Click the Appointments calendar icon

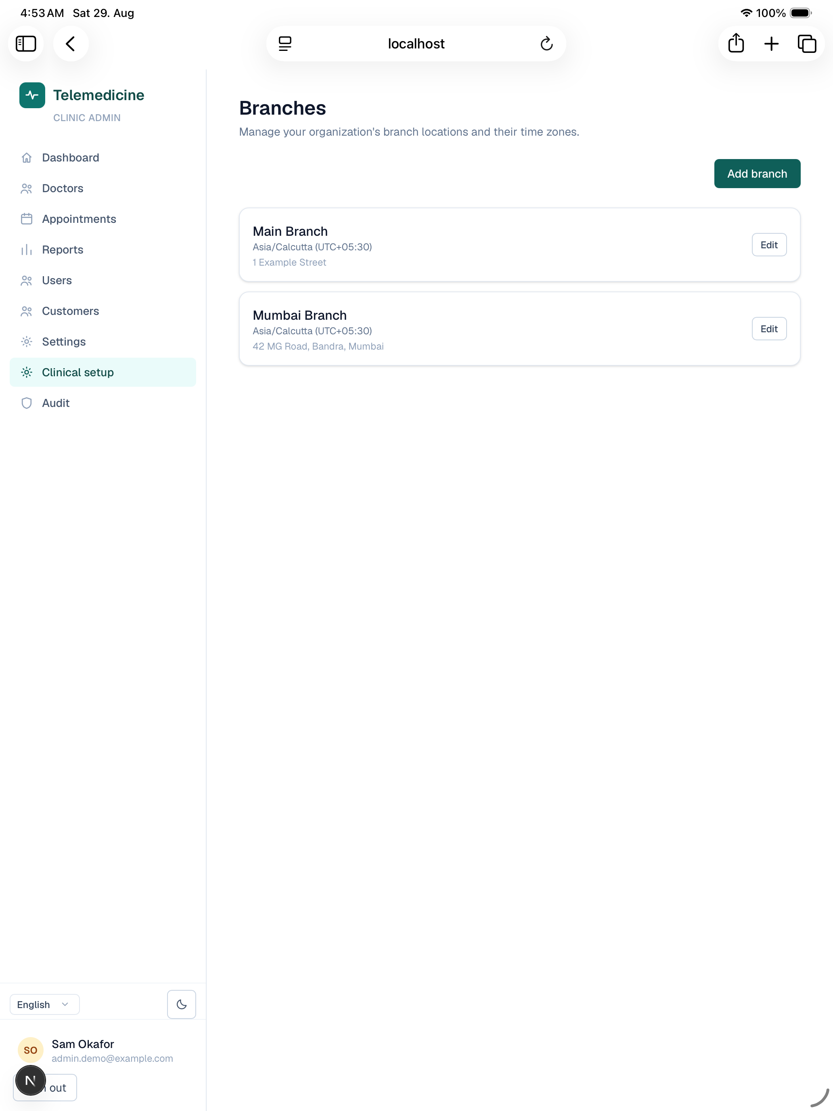27,219
